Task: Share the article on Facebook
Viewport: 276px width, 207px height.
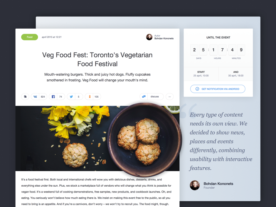Action: (x=53, y=97)
